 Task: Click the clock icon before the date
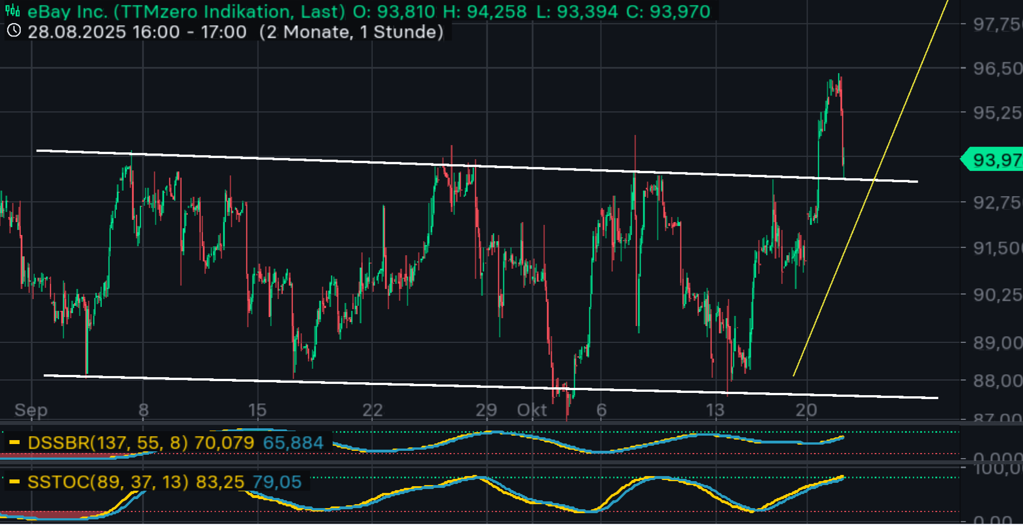(13, 31)
